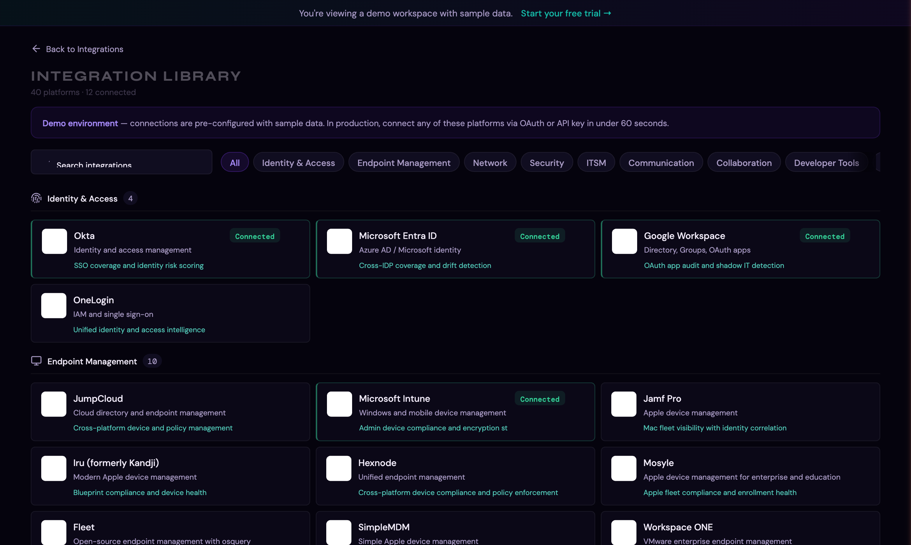Click the Google Workspace logo tile
This screenshot has width=911, height=545.
(x=624, y=241)
